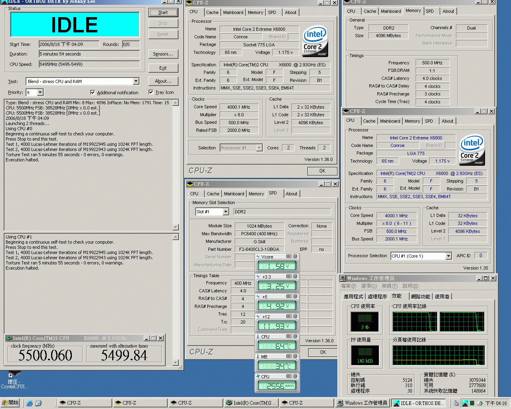Select the 處理程序 tab in Task Manager
This screenshot has height=409, width=511.
(377, 296)
